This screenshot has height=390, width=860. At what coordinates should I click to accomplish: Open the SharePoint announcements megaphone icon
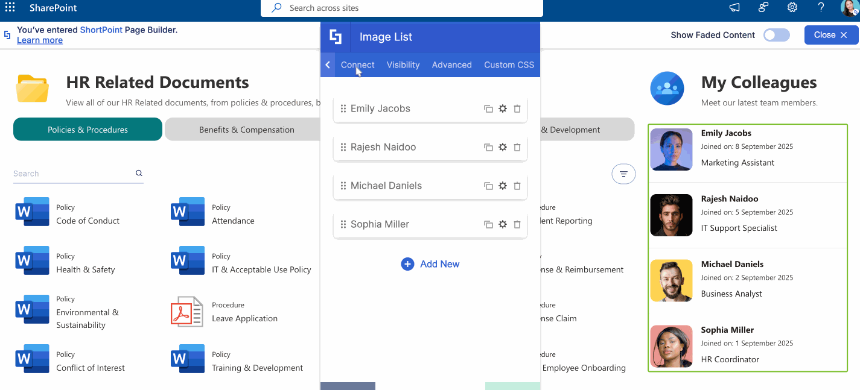pyautogui.click(x=734, y=8)
